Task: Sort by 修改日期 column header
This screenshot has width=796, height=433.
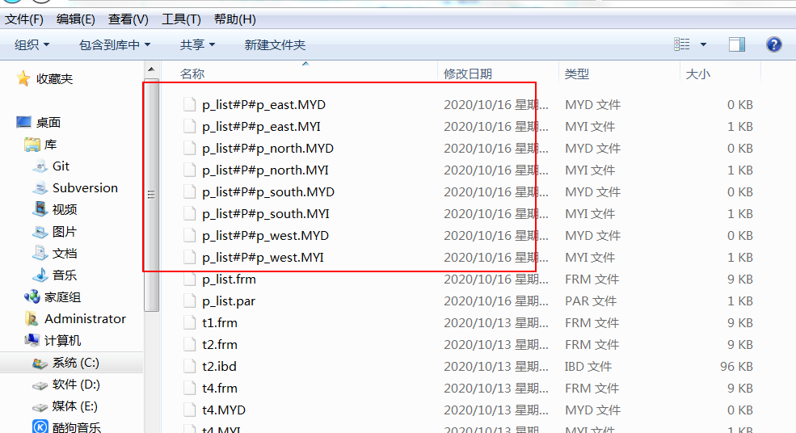Action: (x=467, y=74)
